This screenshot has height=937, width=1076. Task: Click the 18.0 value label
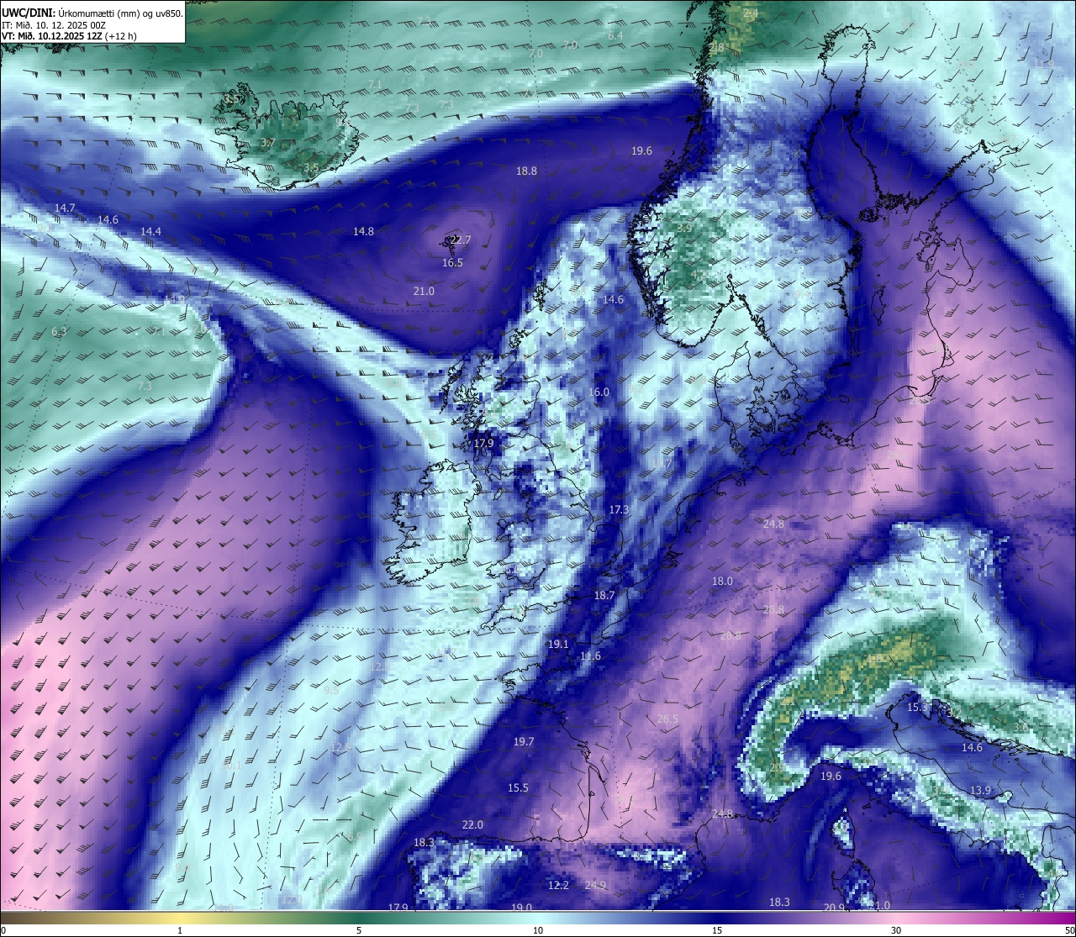(722, 581)
